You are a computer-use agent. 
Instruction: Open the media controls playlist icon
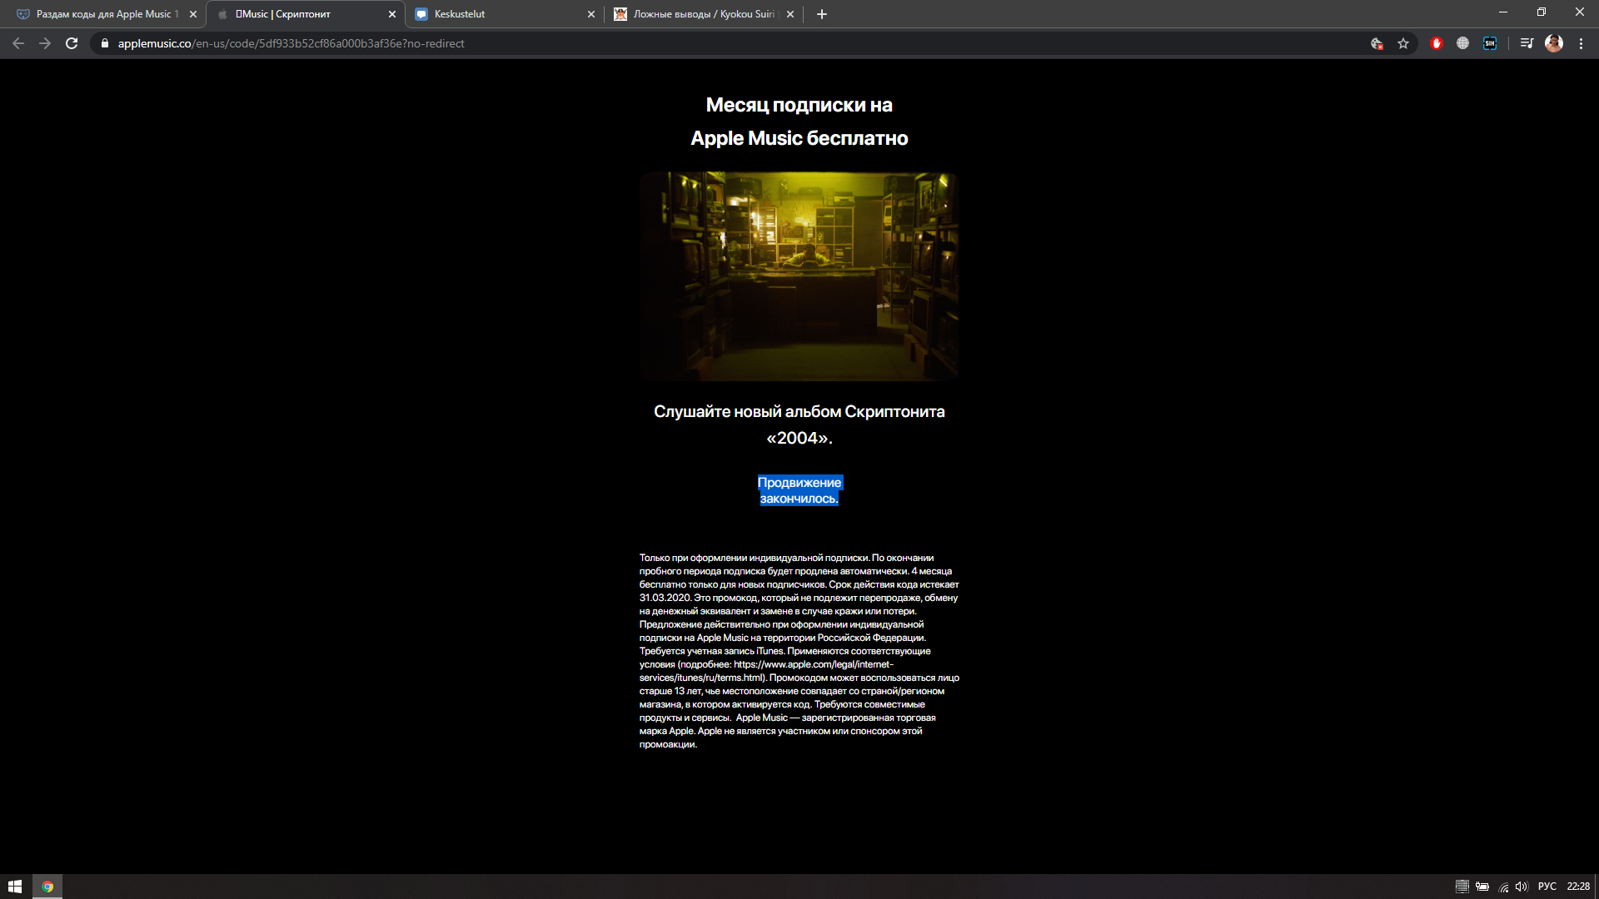point(1527,43)
